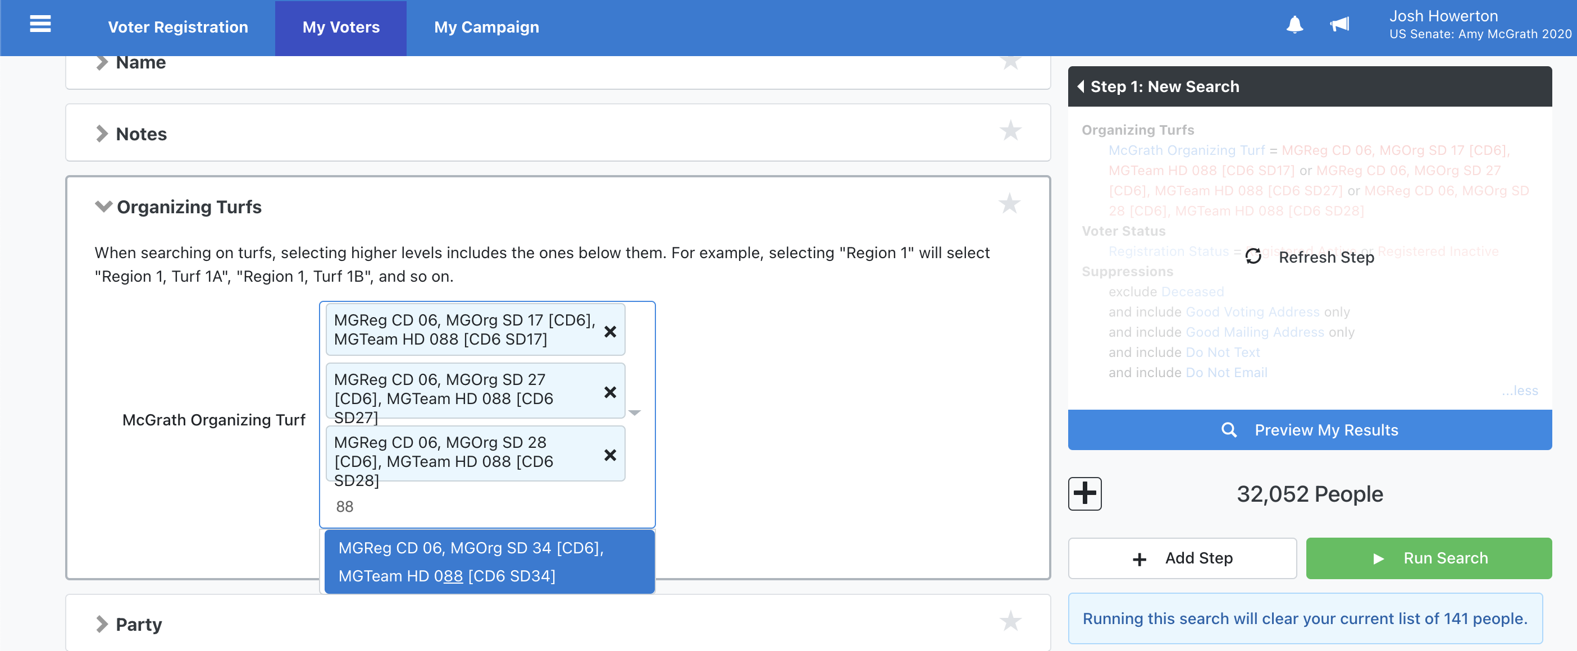Remove the SD 17 turf selection
Image resolution: width=1577 pixels, height=651 pixels.
click(610, 331)
